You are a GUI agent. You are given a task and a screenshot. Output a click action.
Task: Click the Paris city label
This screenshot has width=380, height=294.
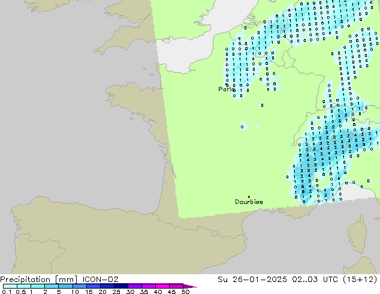pos(226,89)
